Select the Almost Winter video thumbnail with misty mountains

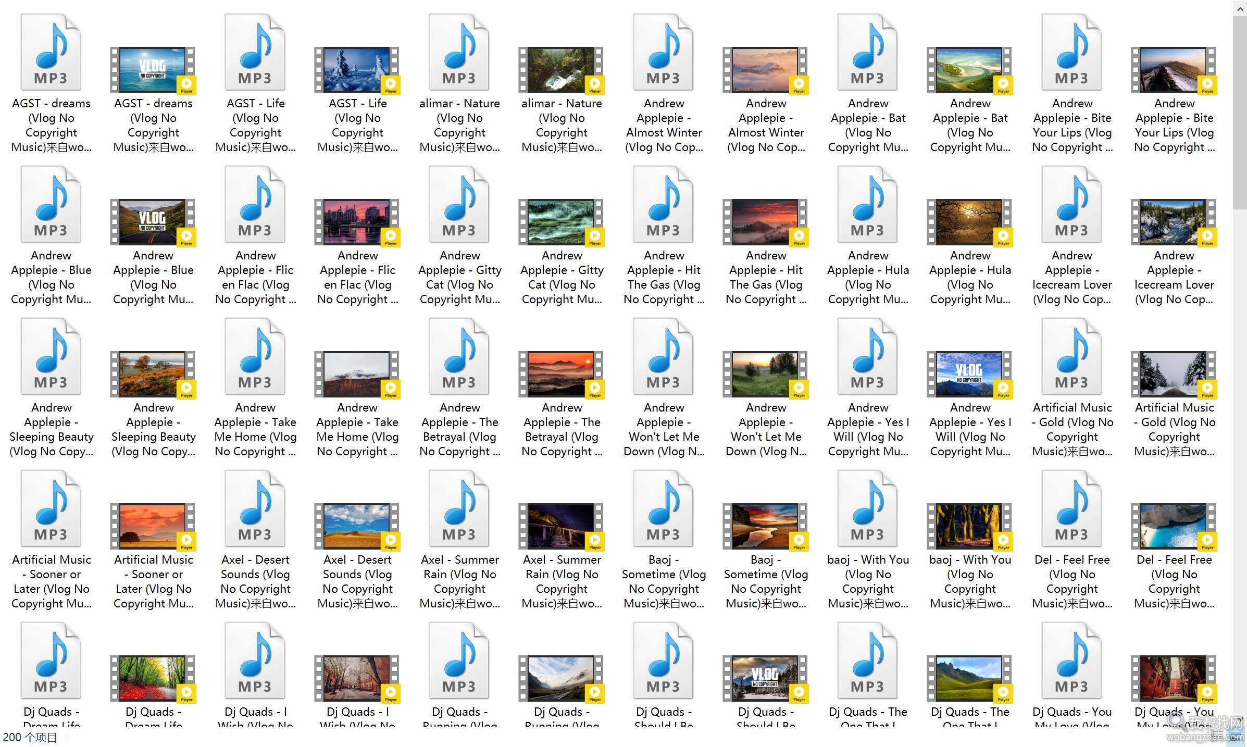click(x=765, y=70)
